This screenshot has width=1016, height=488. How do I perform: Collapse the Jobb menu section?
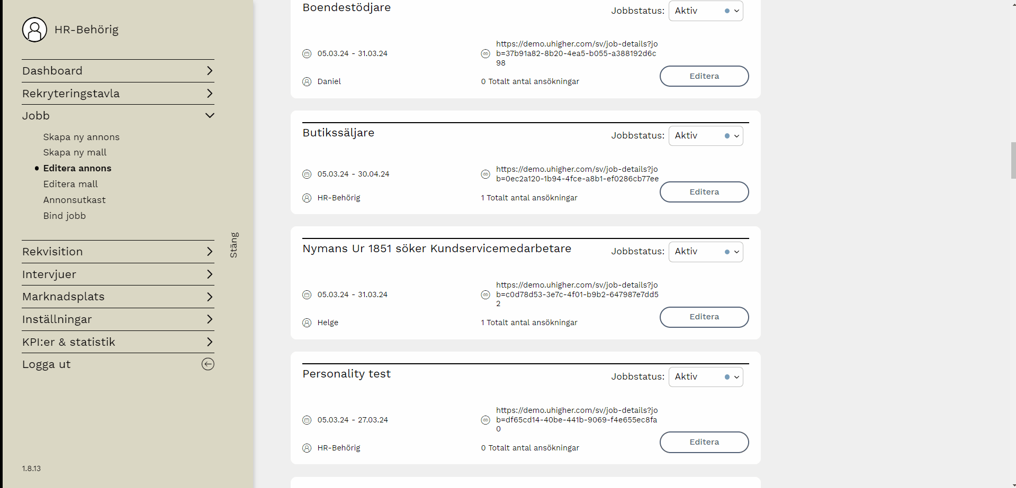pos(210,116)
